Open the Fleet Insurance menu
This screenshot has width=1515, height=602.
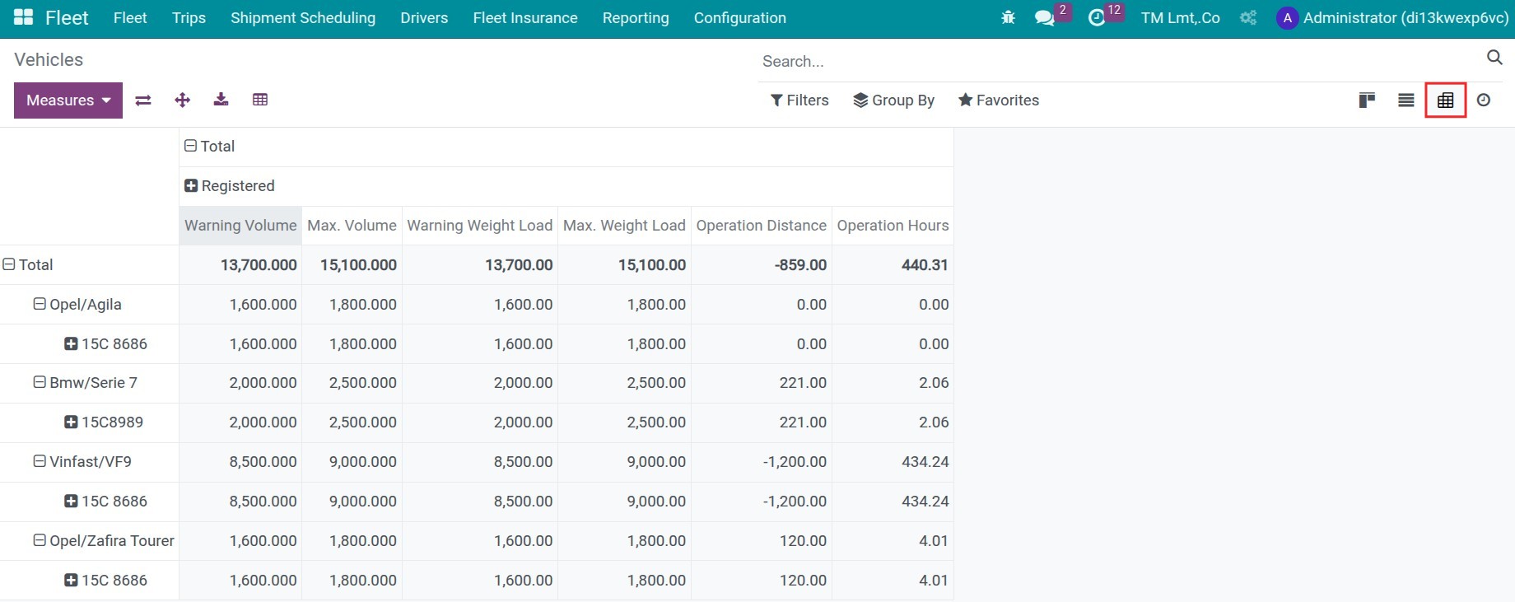click(x=525, y=18)
